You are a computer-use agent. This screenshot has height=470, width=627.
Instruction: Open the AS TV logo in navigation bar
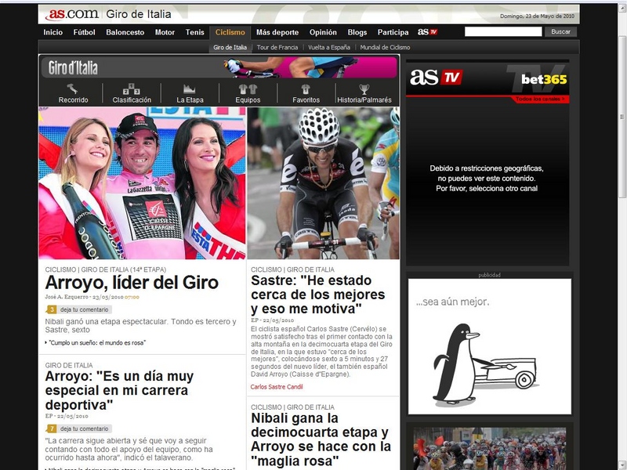[x=427, y=32]
